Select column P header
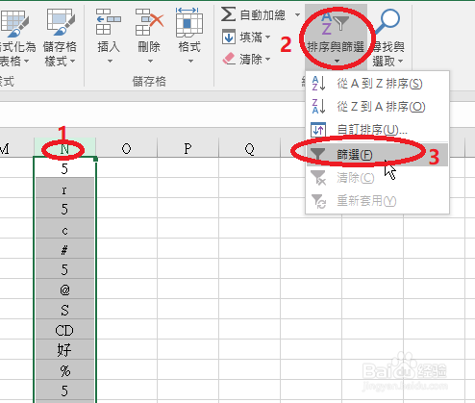The height and width of the screenshot is (403, 475). pos(187,148)
